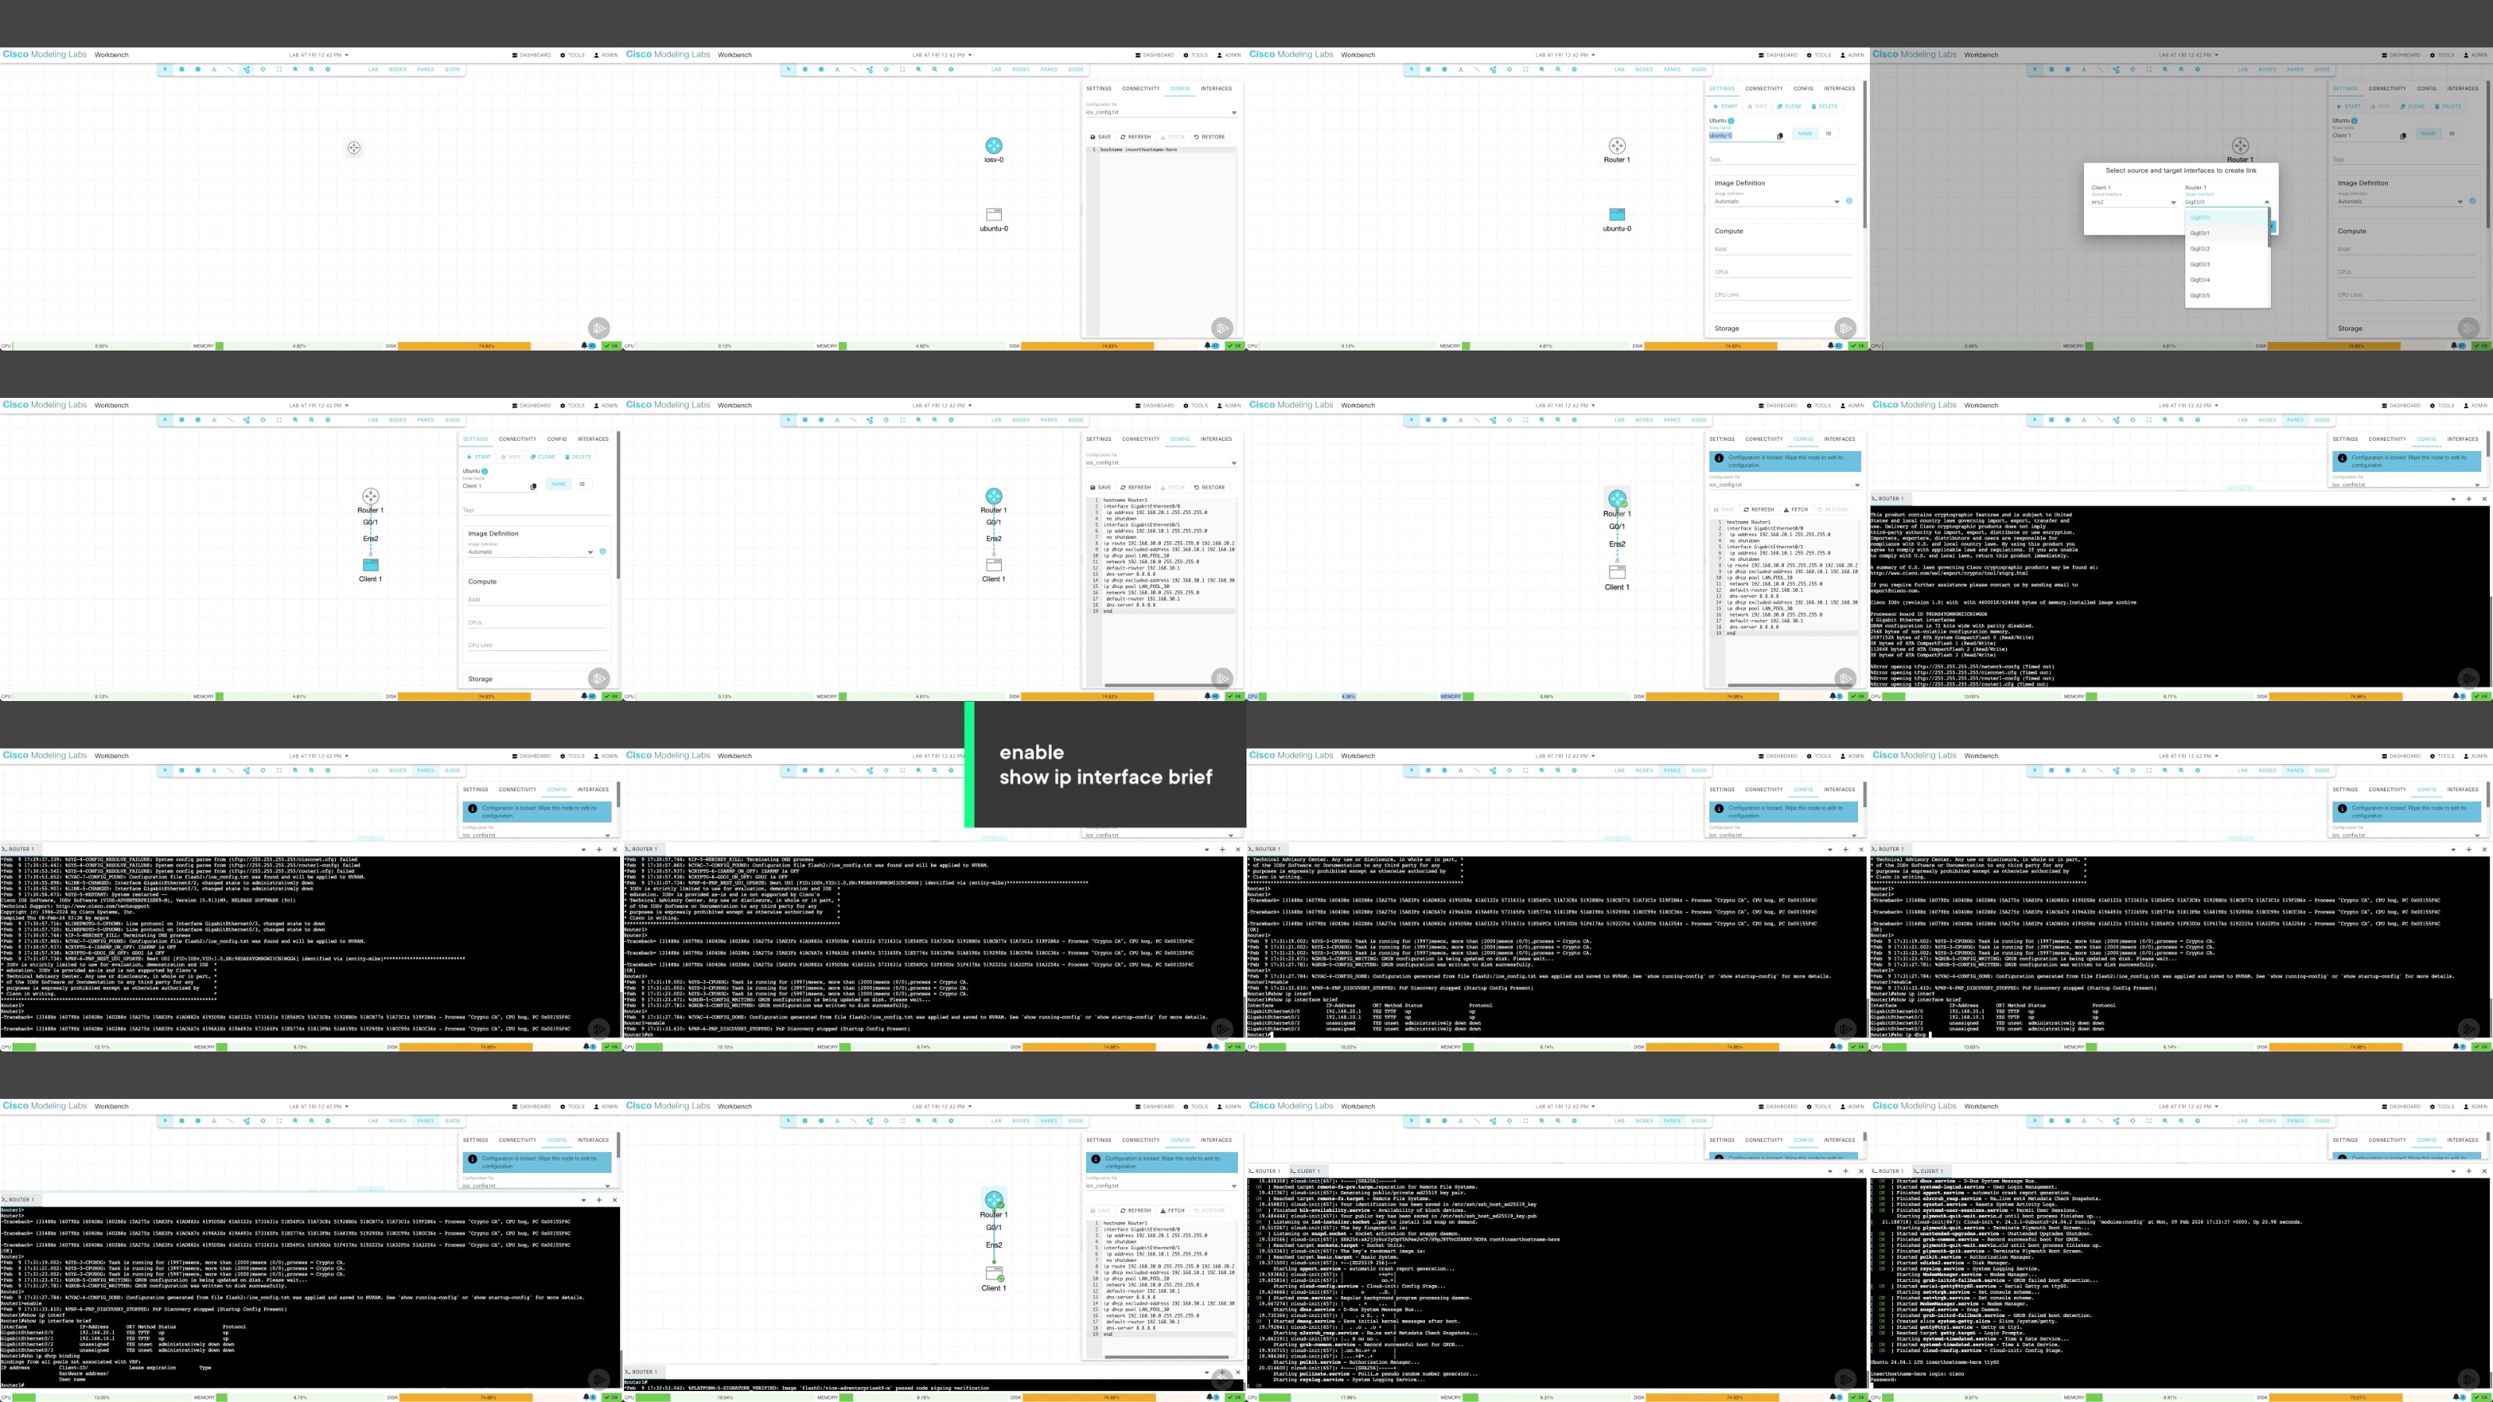Select G0/1 interface label under unselected Router 1

point(370,522)
